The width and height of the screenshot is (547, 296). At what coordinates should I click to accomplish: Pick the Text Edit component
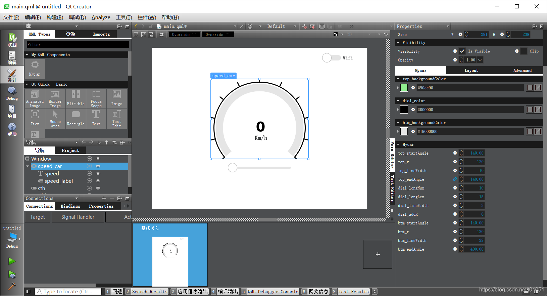(x=117, y=119)
